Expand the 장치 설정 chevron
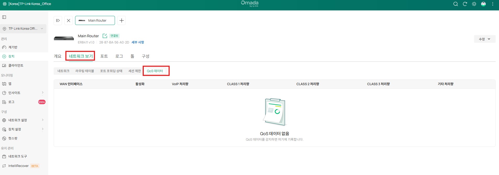The image size is (499, 175). click(43, 129)
